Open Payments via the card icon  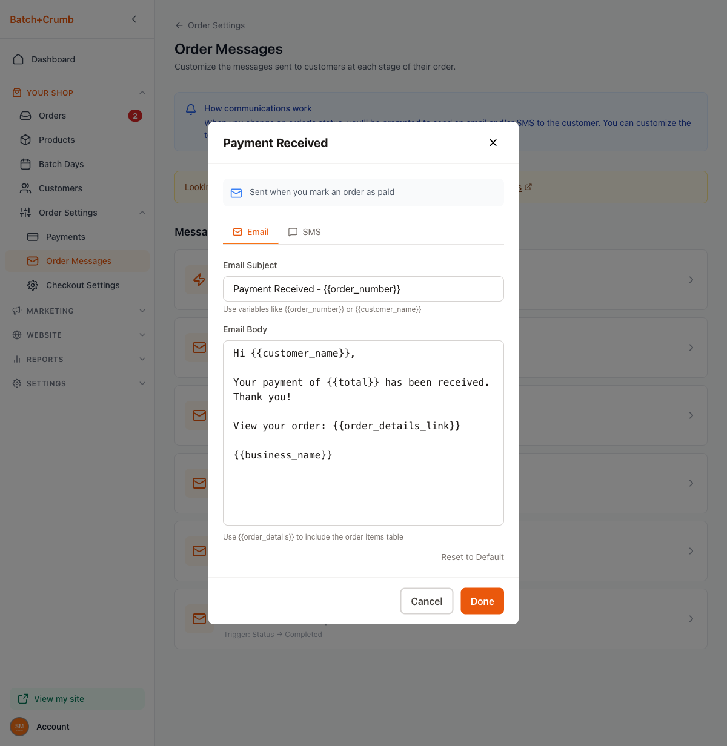point(33,237)
